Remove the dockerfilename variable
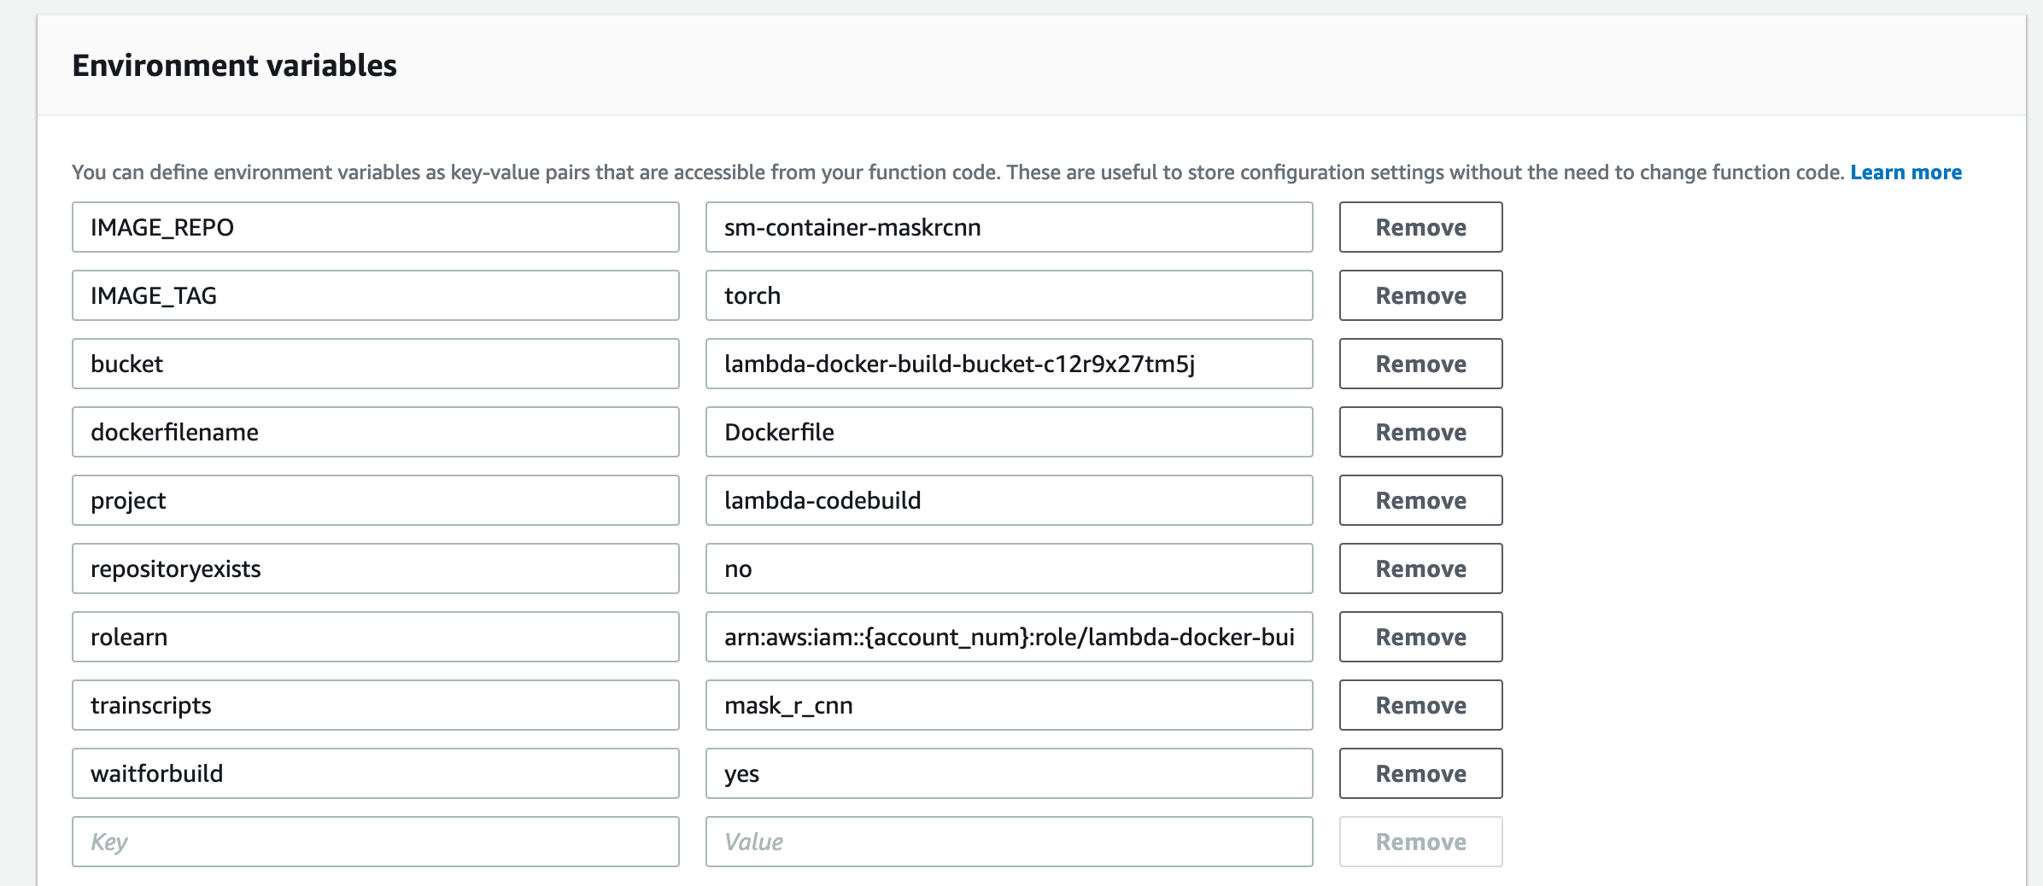 pos(1420,432)
